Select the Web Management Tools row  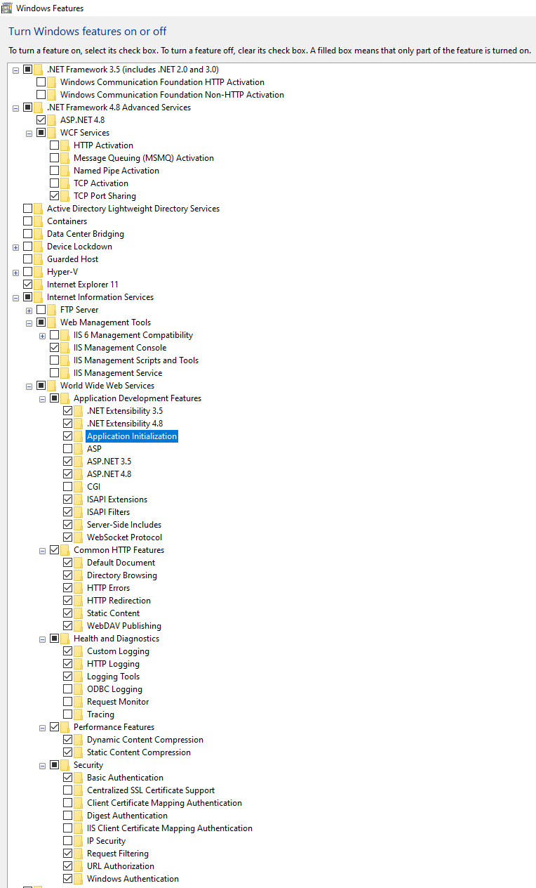(105, 322)
